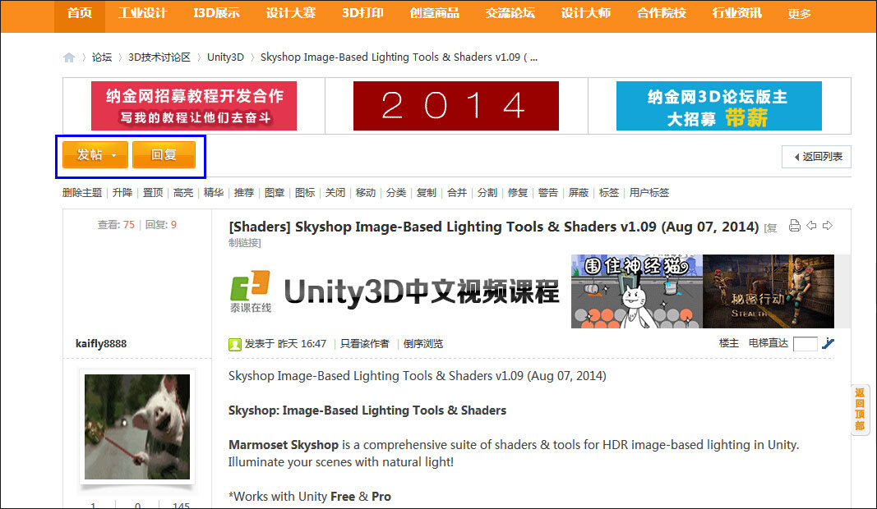The image size is (877, 509).
Task: Click 楼主 floor label
Action: tap(729, 343)
